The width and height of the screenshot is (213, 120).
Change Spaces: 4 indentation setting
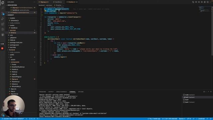click(x=182, y=119)
